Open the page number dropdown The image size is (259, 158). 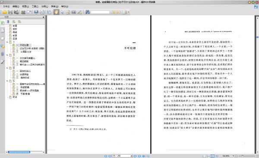pyautogui.click(x=132, y=156)
